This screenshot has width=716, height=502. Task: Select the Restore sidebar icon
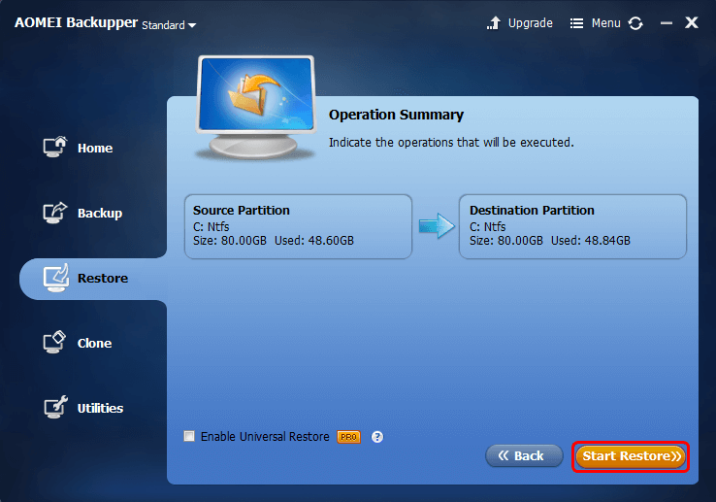pos(56,278)
